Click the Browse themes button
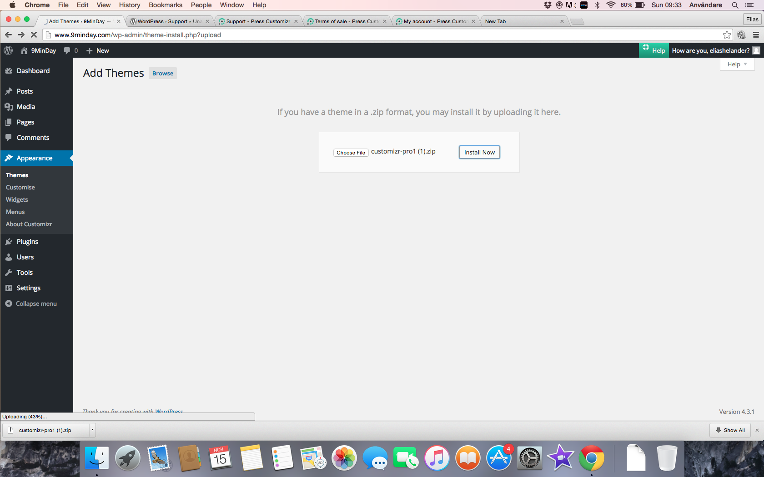The height and width of the screenshot is (477, 764). pyautogui.click(x=162, y=73)
